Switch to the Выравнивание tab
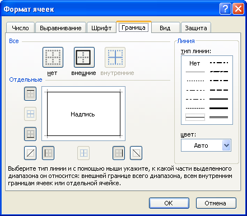This screenshot has width=247, height=216. coord(60,28)
